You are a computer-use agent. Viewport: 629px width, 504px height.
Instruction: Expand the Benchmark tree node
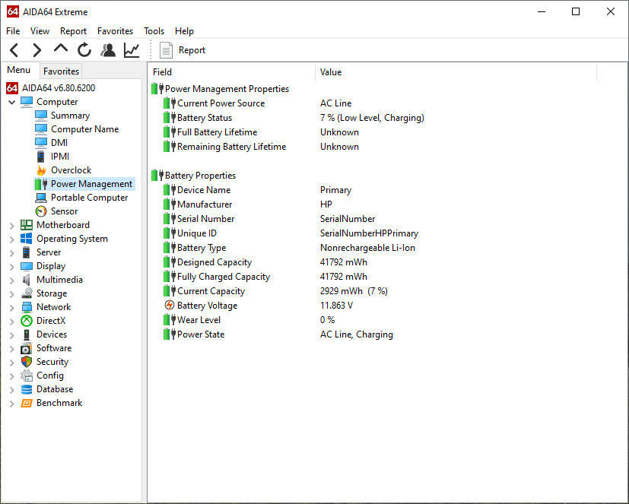(x=12, y=404)
